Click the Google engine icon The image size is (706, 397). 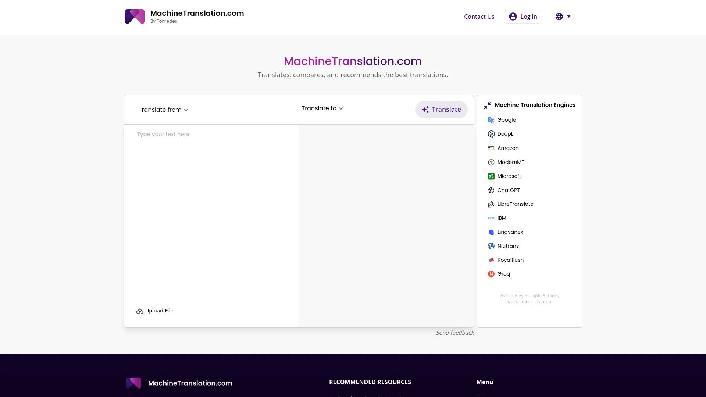tap(491, 120)
